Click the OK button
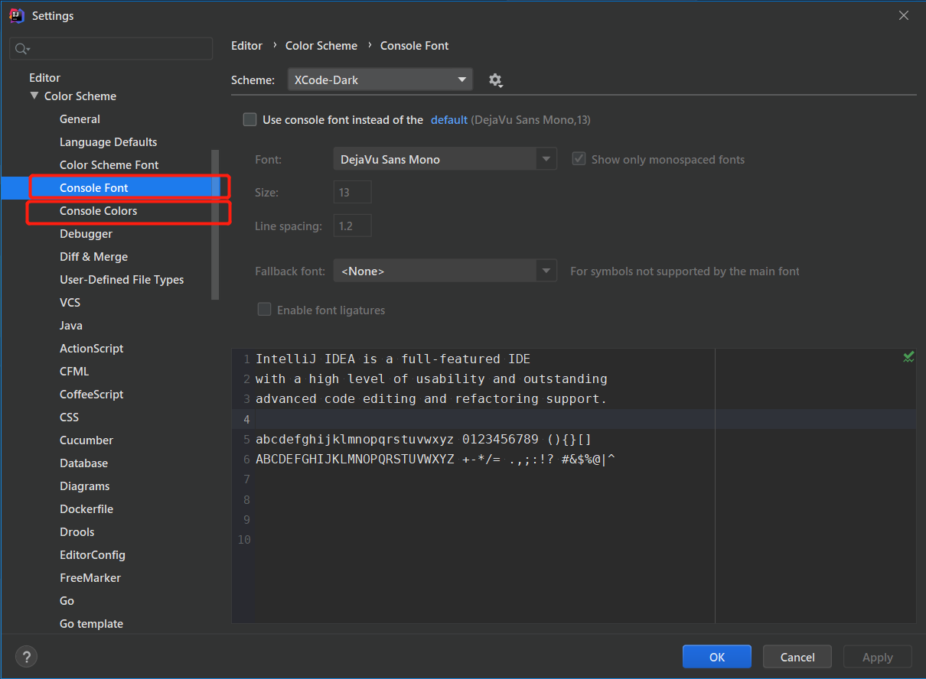Screen dimensions: 926x679 (717, 657)
